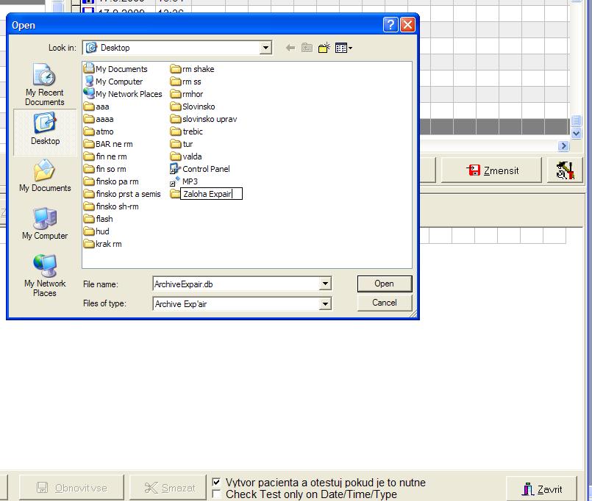This screenshot has width=592, height=501.
Task: Select My Network Places in the file list
Action: point(123,94)
